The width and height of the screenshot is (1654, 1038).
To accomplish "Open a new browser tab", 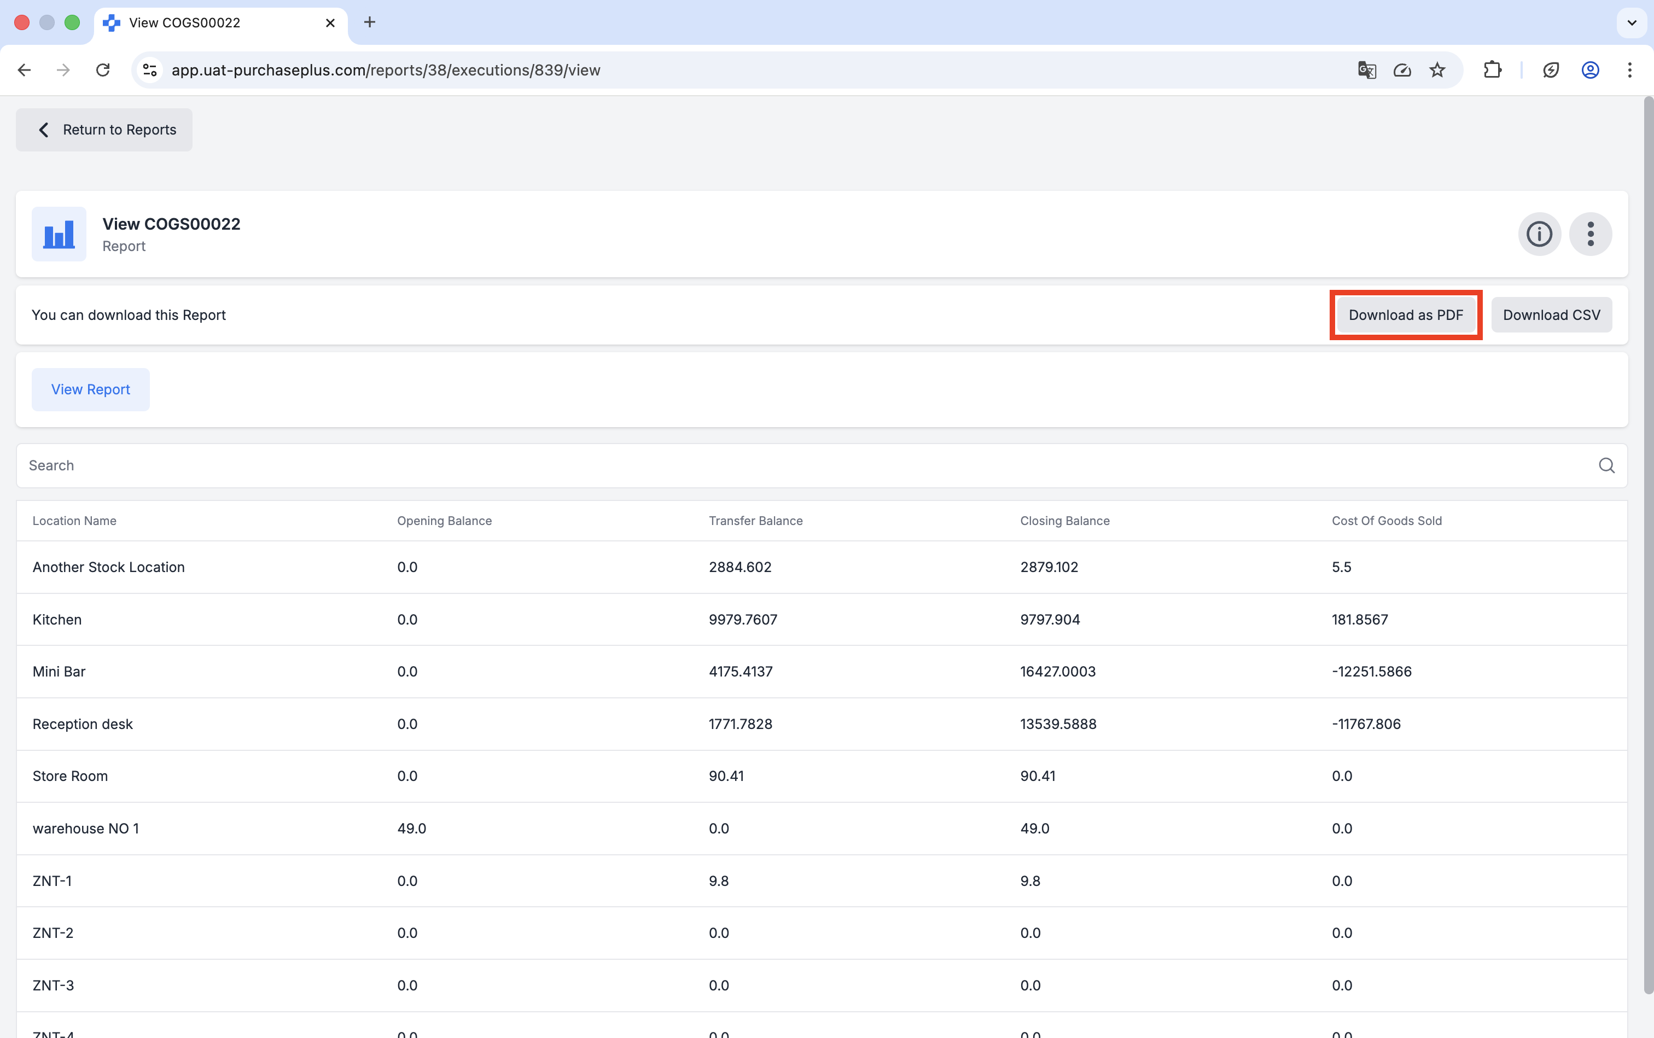I will tap(369, 22).
